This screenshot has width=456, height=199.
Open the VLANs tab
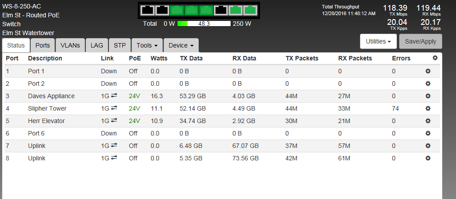(x=70, y=45)
